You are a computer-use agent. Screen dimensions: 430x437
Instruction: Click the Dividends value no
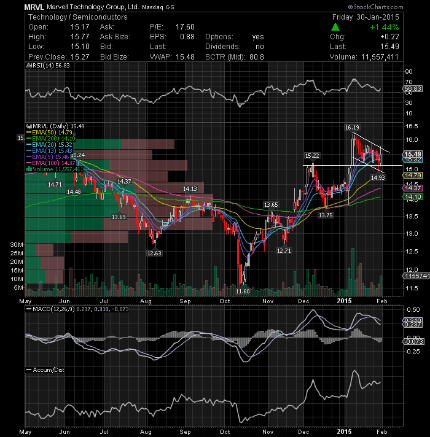click(260, 47)
